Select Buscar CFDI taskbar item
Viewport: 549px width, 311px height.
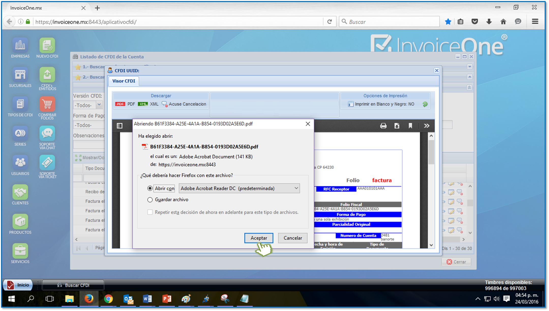pyautogui.click(x=73, y=285)
